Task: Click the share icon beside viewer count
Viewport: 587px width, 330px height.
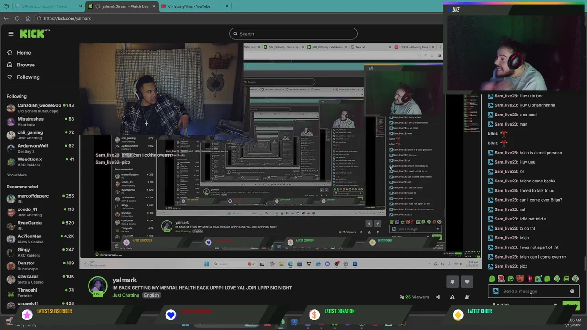Action: coord(437,297)
